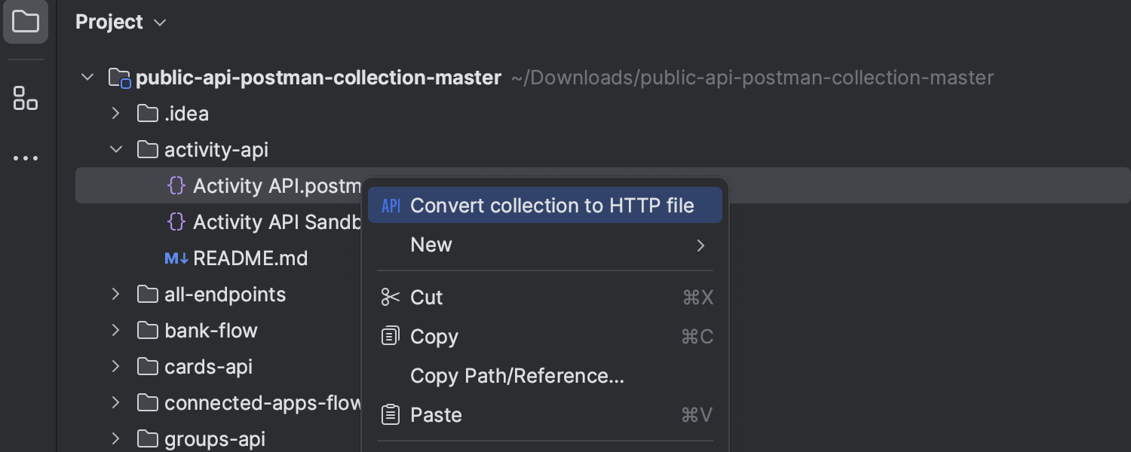Collapse the public-api-postman-collection-master root

pyautogui.click(x=87, y=78)
